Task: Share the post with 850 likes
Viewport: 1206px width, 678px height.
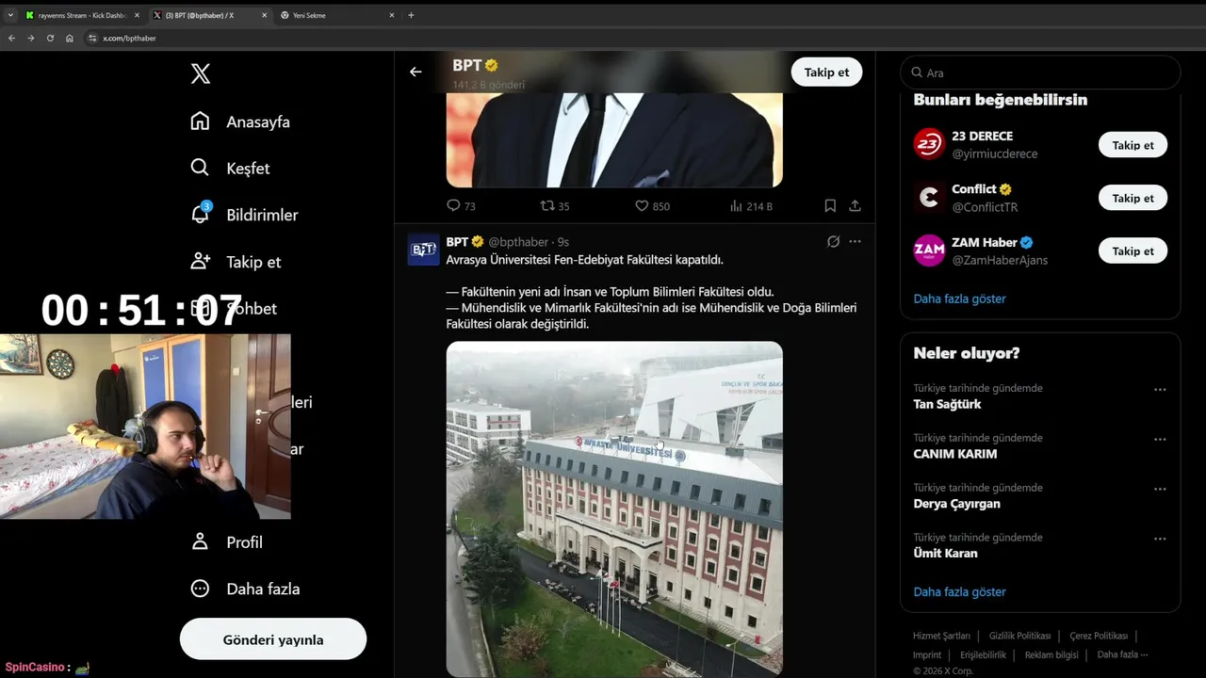Action: [855, 205]
